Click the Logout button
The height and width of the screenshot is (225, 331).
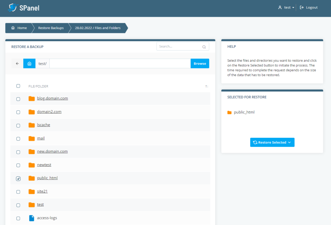pos(308,7)
